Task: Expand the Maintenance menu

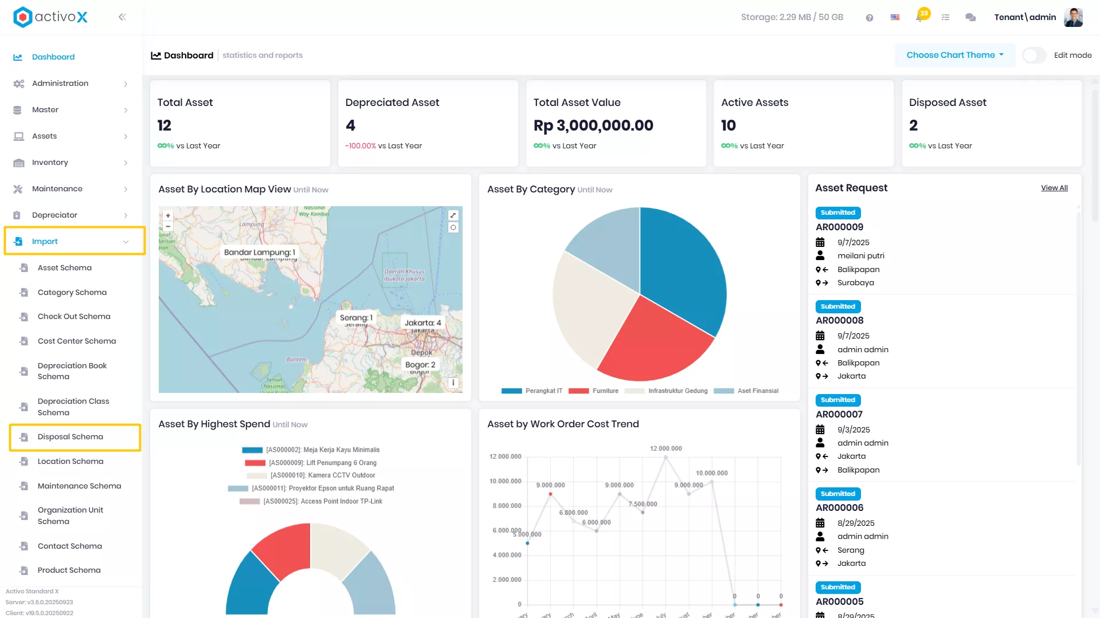Action: [x=71, y=189]
